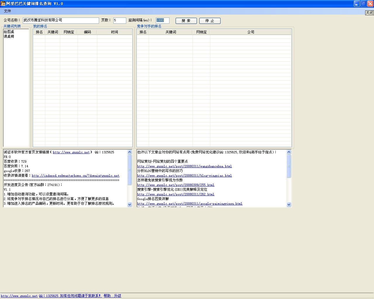Screen dimensions: 374x299
Task: Click the down arrow of the left info box scrollbar
Action: [130, 205]
